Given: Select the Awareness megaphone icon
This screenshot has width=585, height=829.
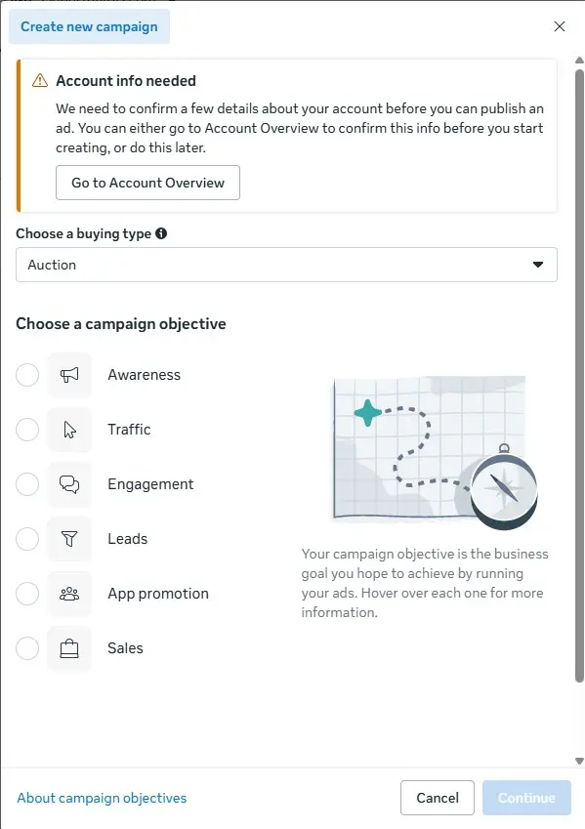Looking at the screenshot, I should (x=69, y=375).
